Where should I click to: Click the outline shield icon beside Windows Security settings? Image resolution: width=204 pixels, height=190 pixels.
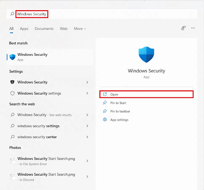pos(12,93)
